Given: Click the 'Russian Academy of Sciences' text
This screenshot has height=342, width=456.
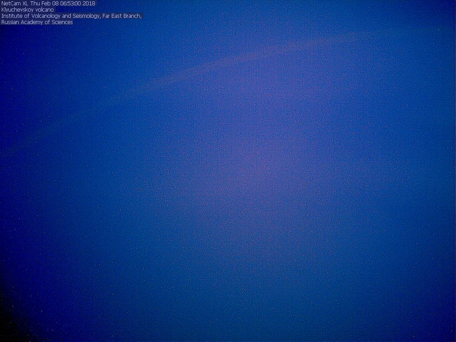Looking at the screenshot, I should 37,22.
